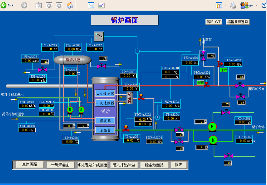This screenshot has height=185, width=267.
Task: Click the printer icon
Action: [233, 5]
